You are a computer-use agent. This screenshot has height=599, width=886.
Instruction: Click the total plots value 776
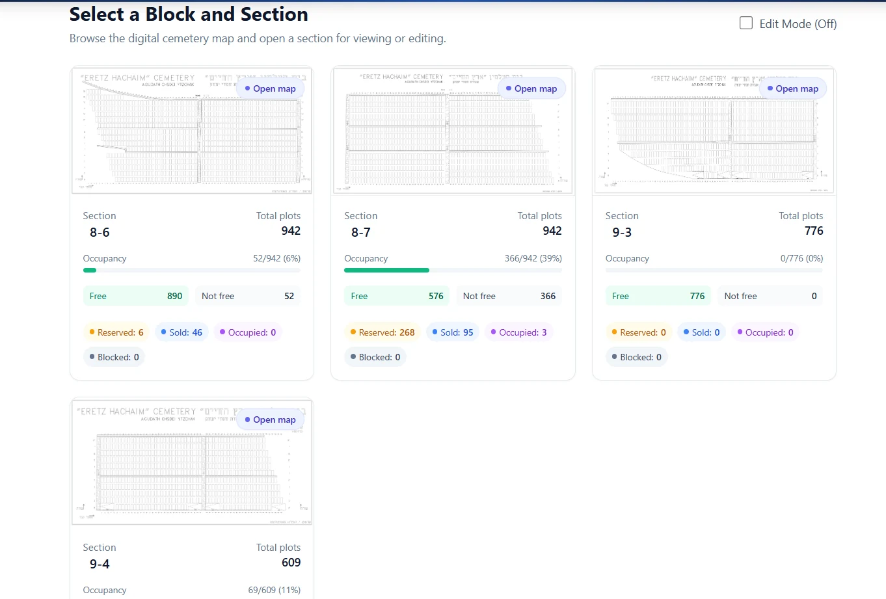pyautogui.click(x=814, y=231)
